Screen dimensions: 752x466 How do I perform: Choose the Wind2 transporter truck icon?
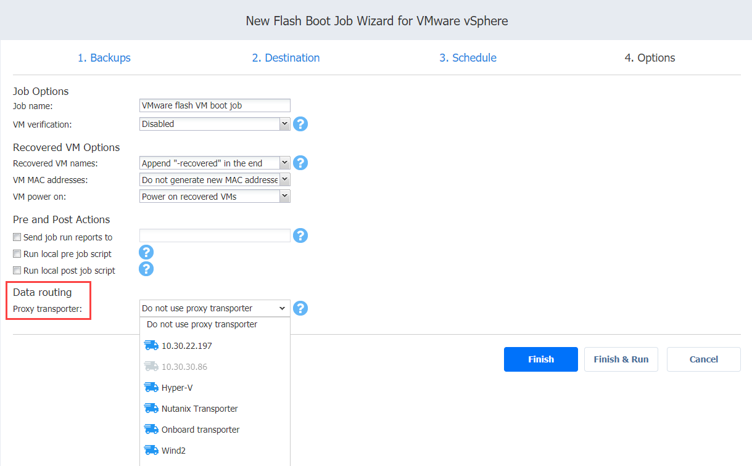[151, 451]
